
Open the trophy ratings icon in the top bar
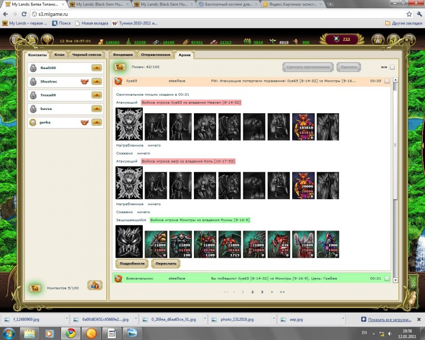pyautogui.click(x=47, y=40)
